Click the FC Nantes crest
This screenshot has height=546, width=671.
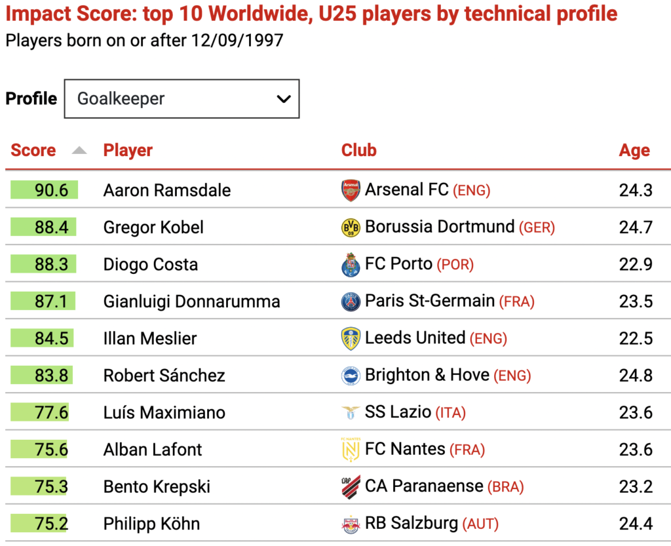tap(351, 449)
